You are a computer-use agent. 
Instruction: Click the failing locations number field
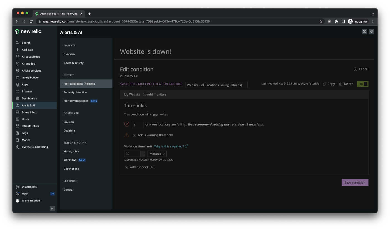(138, 125)
